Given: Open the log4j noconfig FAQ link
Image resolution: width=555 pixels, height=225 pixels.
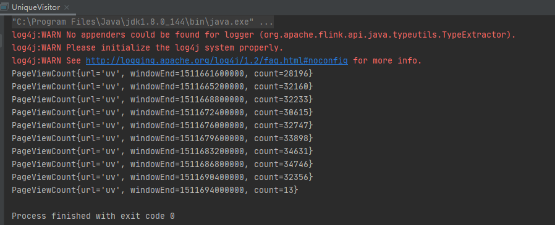Looking at the screenshot, I should click(x=216, y=61).
